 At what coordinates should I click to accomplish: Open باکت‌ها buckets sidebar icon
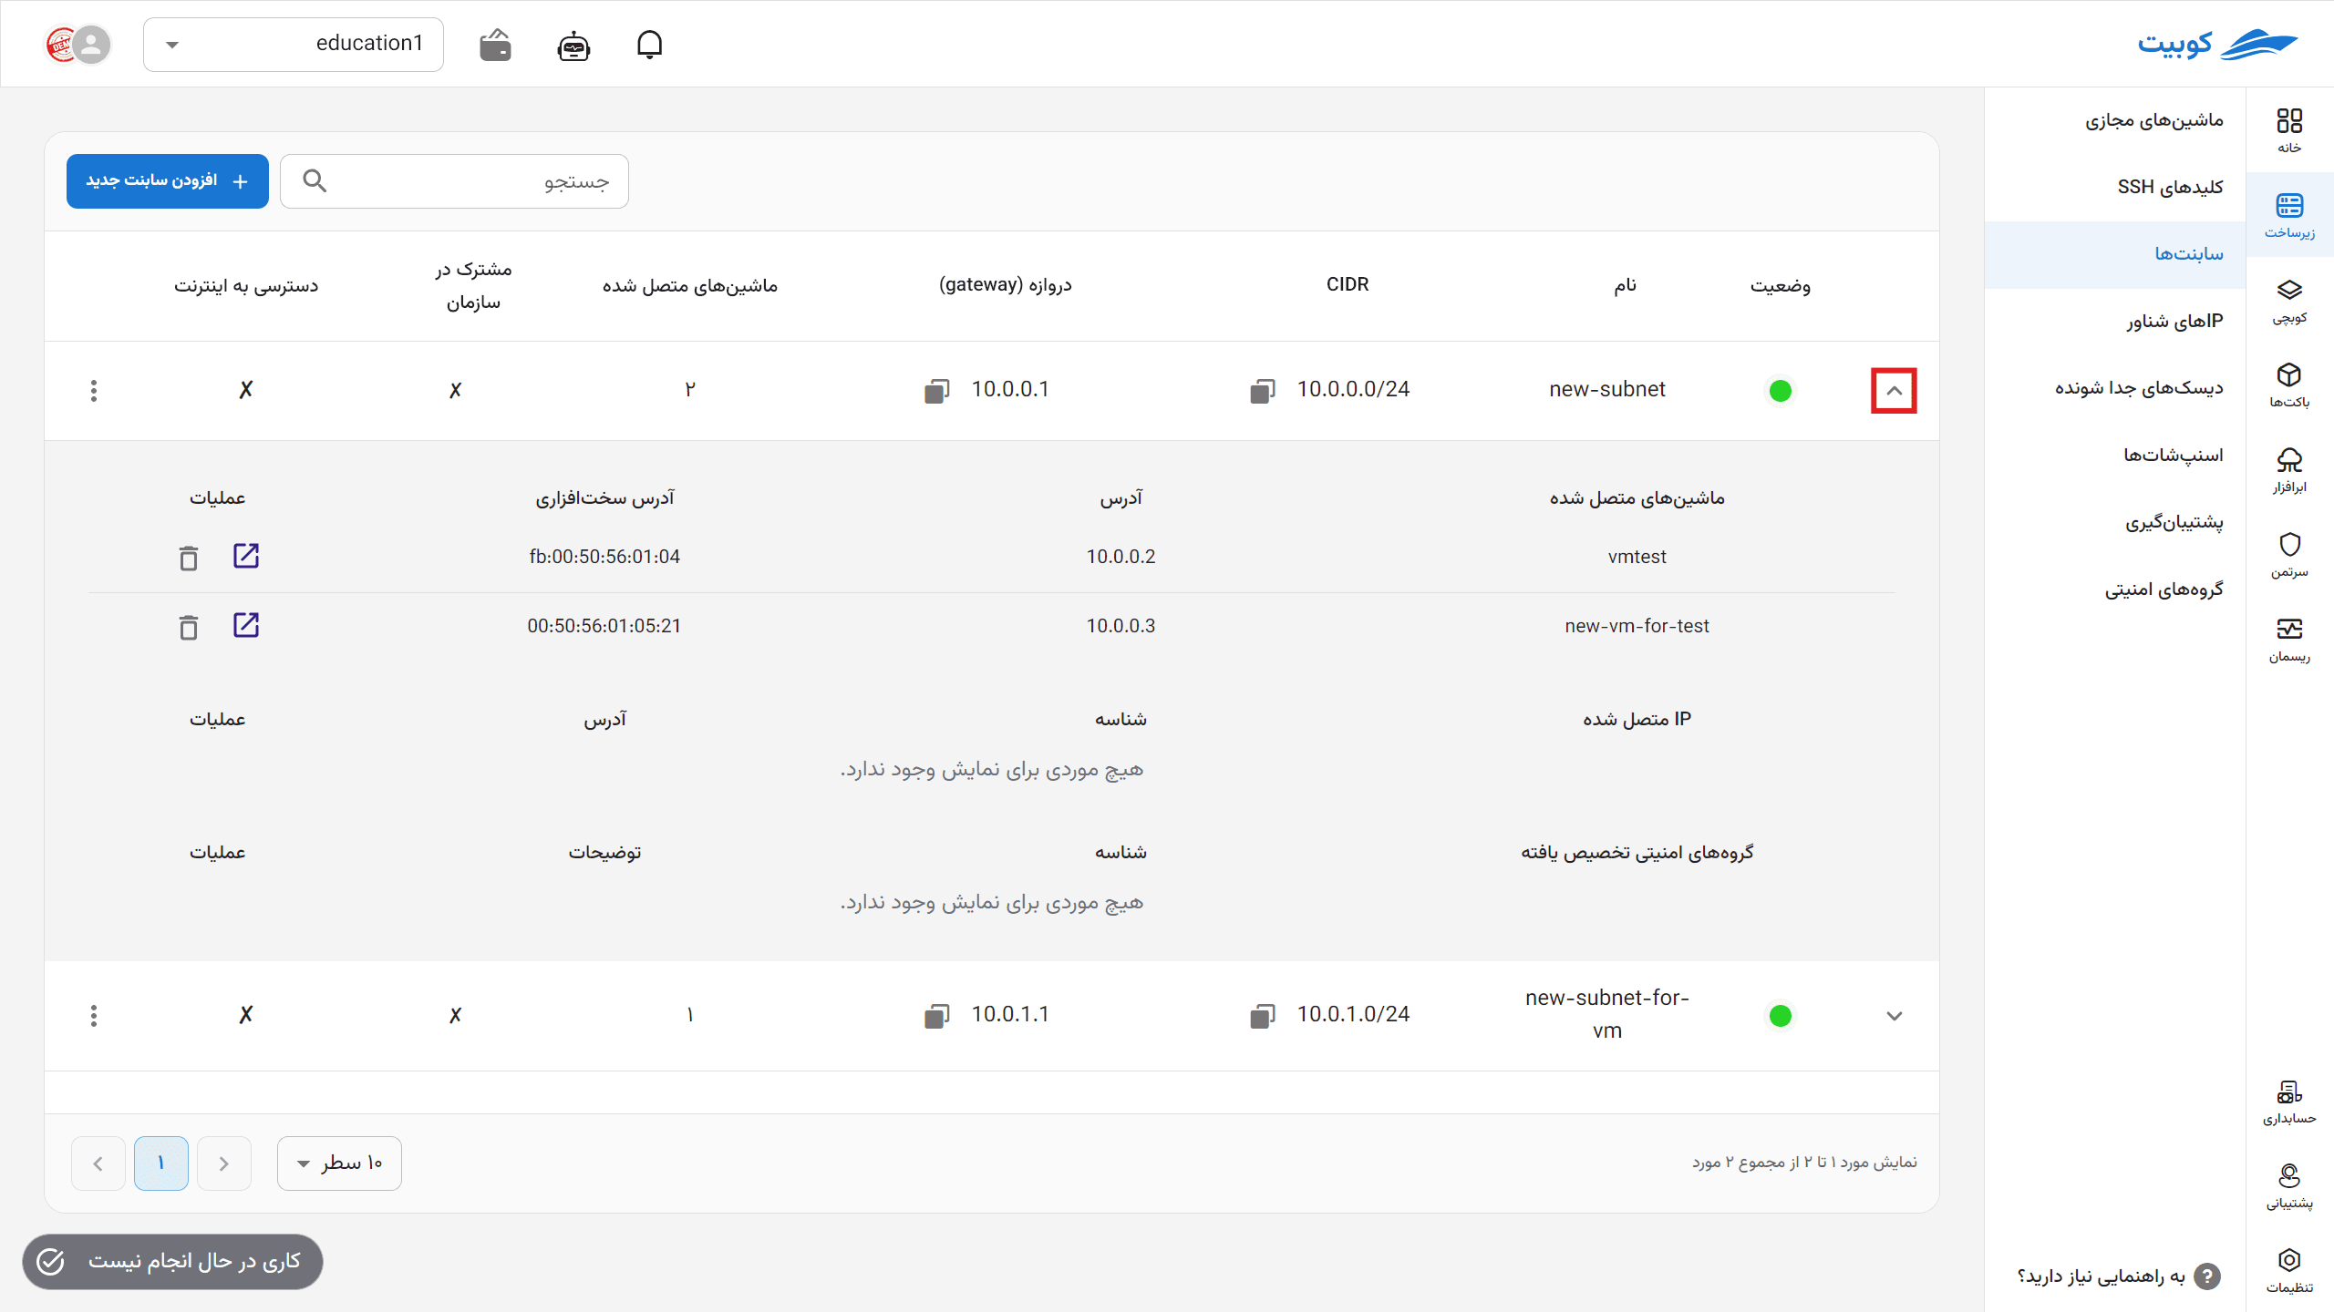pyautogui.click(x=2289, y=384)
